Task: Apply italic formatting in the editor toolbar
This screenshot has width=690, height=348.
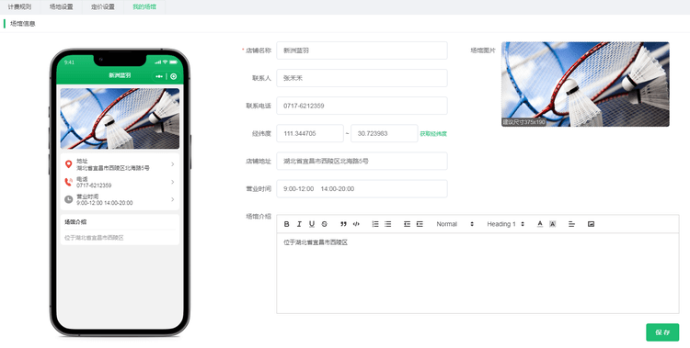Action: [x=299, y=224]
